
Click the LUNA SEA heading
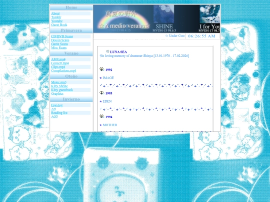click(118, 52)
